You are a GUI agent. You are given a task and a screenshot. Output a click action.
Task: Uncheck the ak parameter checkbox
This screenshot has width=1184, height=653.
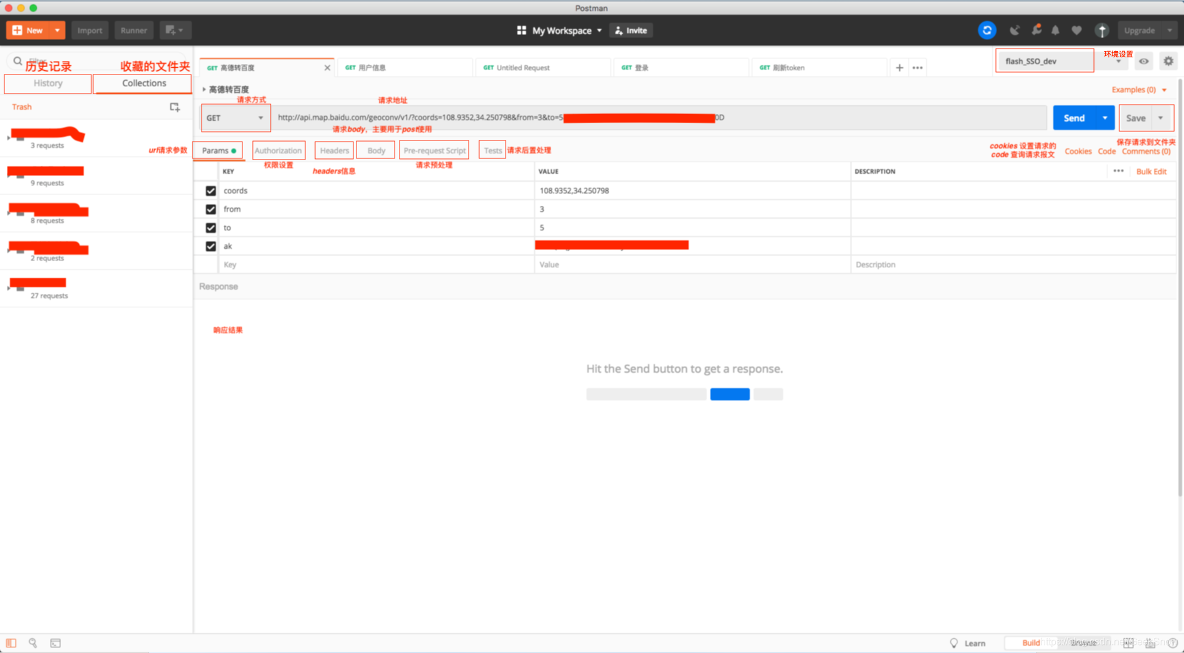pyautogui.click(x=211, y=246)
